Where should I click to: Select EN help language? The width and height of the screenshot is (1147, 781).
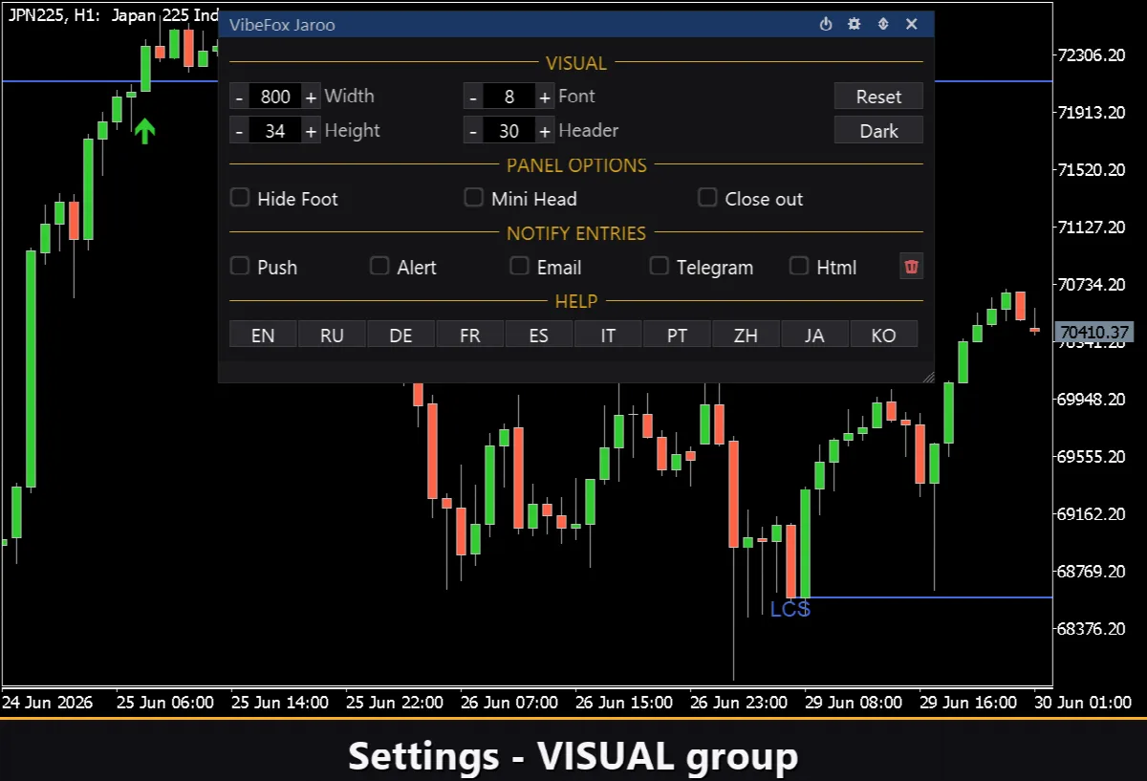[x=263, y=335]
